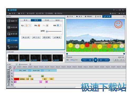Viewport: 132px width, 97px height.
Task: Click the right button at the preview's lower right
Action: (x=122, y=60)
